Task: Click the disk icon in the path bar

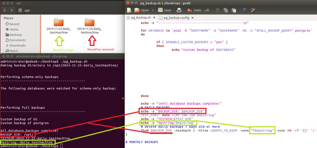Action: (20, 10)
